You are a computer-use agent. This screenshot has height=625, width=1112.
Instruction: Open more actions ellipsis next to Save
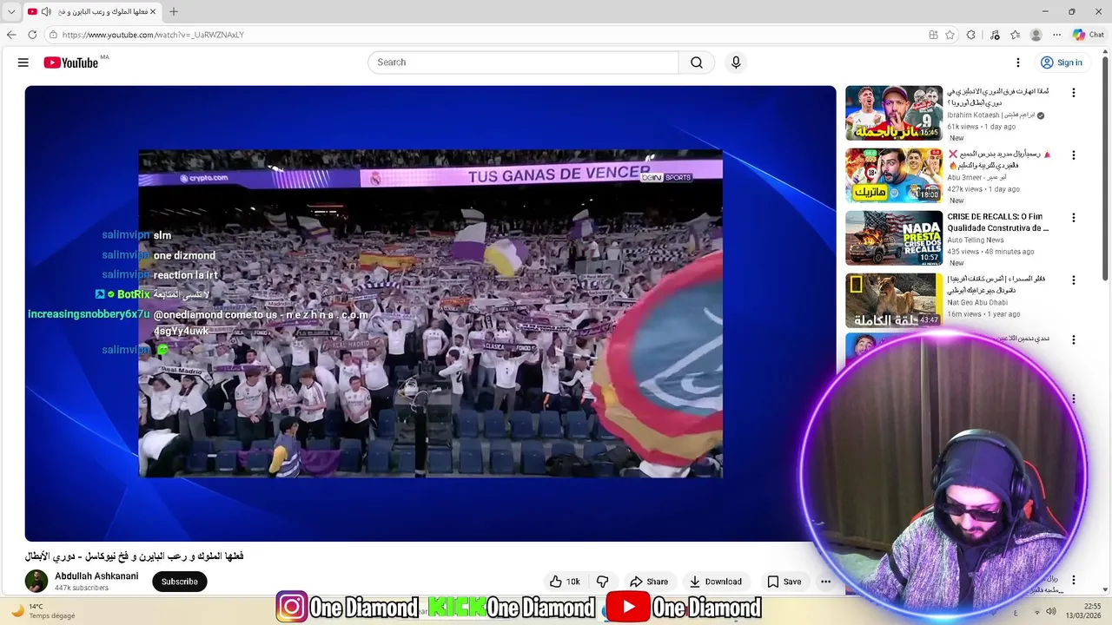pos(825,582)
